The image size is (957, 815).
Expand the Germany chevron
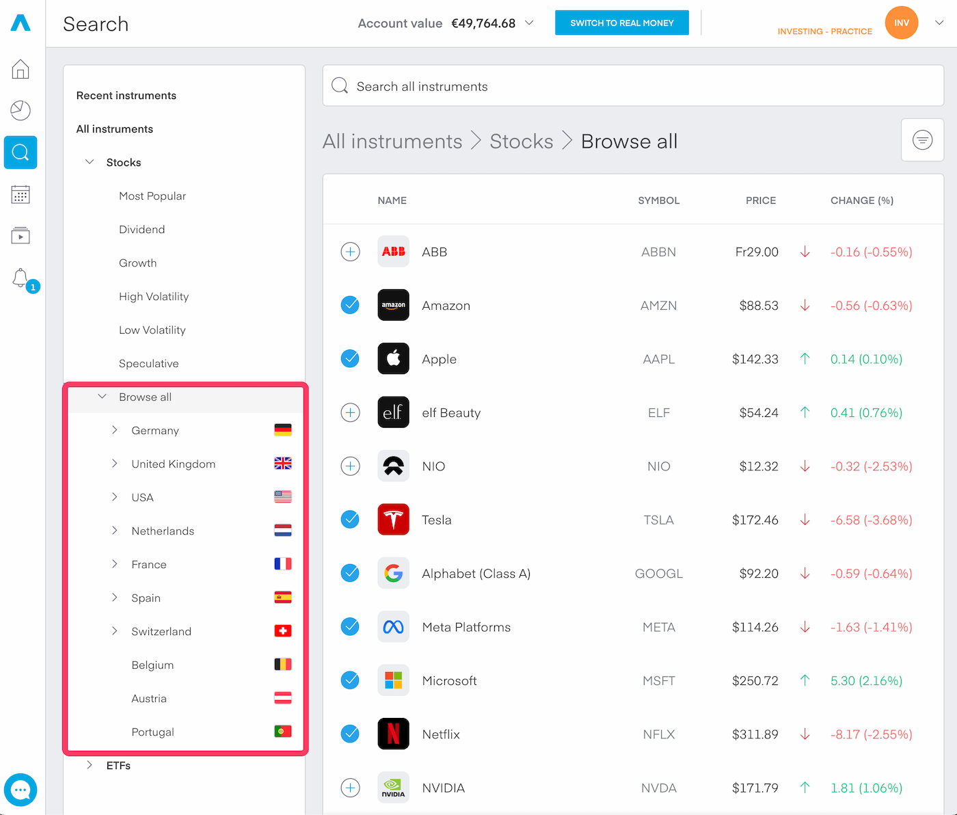point(114,430)
